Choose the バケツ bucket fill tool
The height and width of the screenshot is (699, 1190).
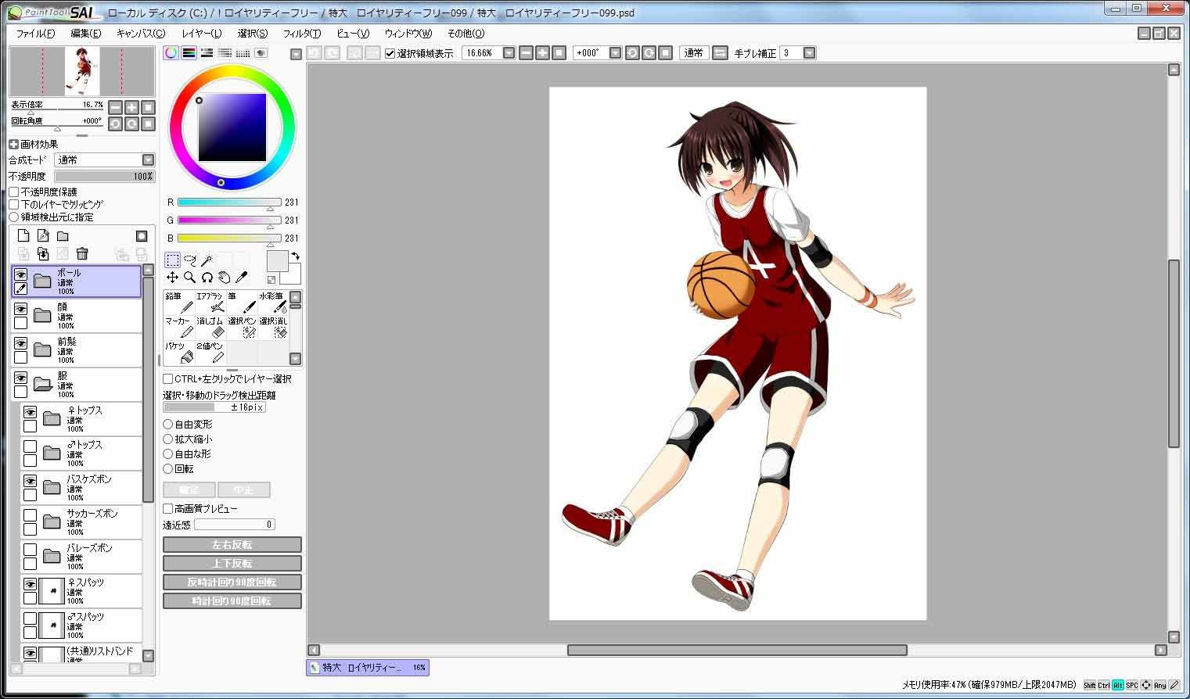(x=178, y=352)
